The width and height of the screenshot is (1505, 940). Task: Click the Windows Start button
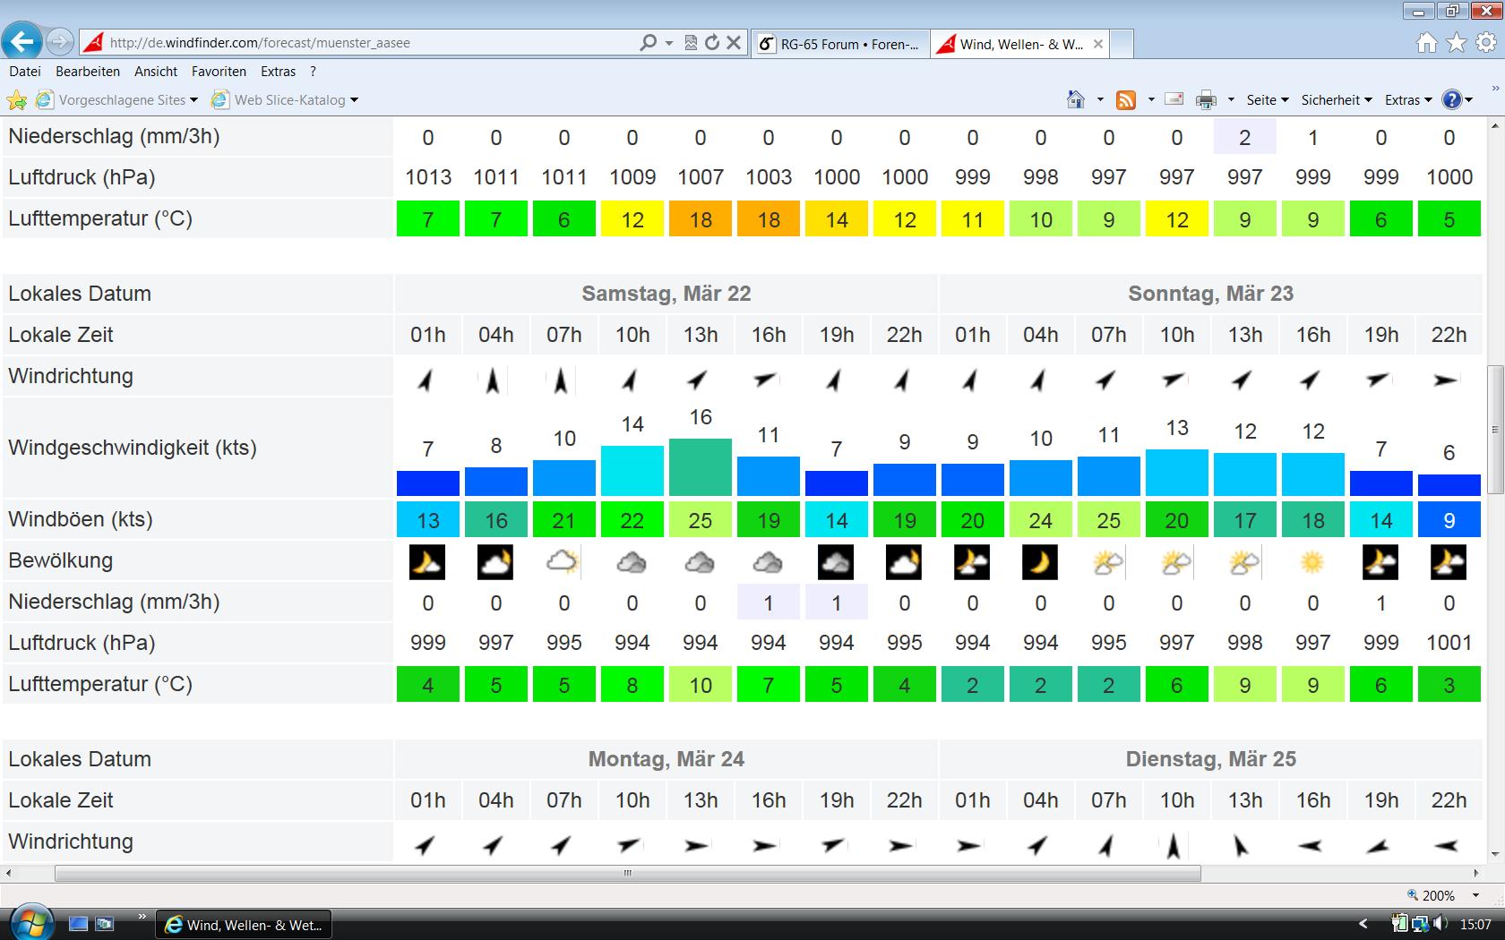31,923
